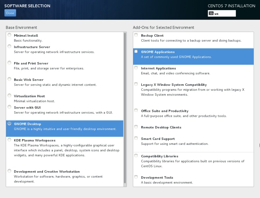Select the KDE Plasma Workspaces radio button
260x198 pixels.
click(10, 140)
